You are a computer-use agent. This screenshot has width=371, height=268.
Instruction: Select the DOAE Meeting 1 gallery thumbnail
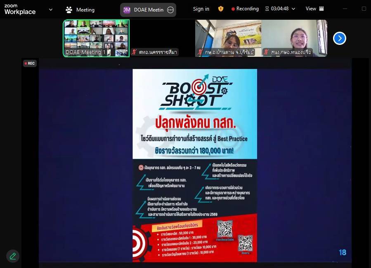pyautogui.click(x=96, y=38)
